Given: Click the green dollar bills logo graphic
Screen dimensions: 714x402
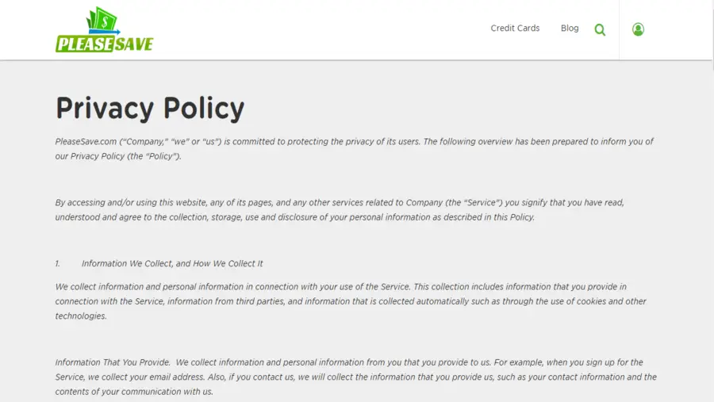Looking at the screenshot, I should [102, 21].
